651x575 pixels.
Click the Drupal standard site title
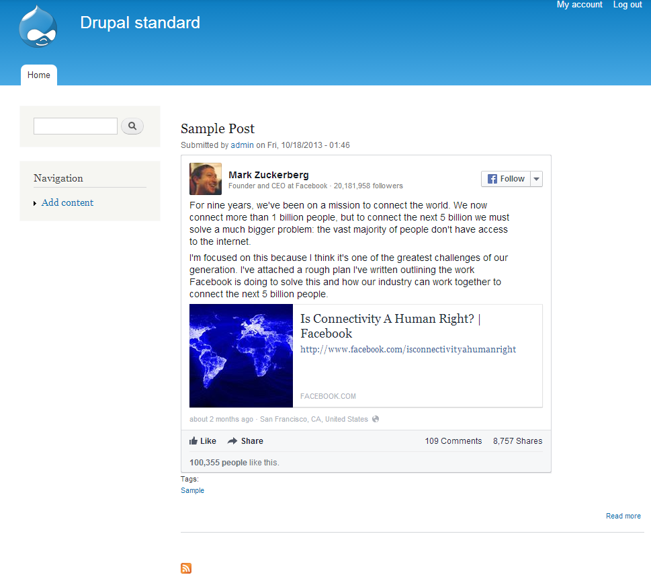click(140, 22)
